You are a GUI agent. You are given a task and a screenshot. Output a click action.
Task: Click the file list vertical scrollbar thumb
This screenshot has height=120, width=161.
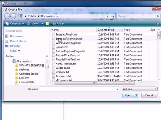click(x=159, y=35)
